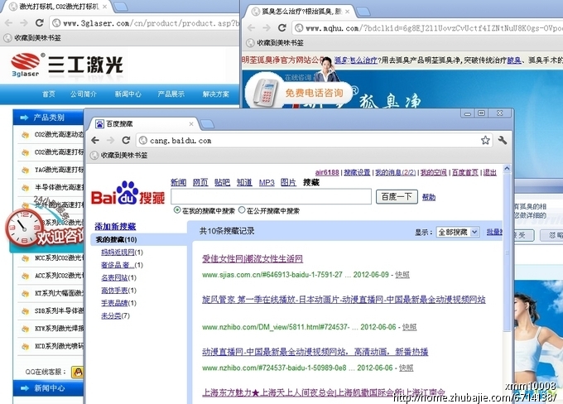The height and width of the screenshot is (404, 563).
Task: Click 收藏到美味书签 bookmark in Baidu window
Action: click(x=119, y=156)
